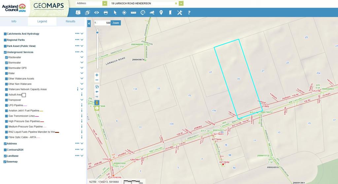The image size is (338, 184).
Task: Clear the address search with X
Action: [176, 3]
